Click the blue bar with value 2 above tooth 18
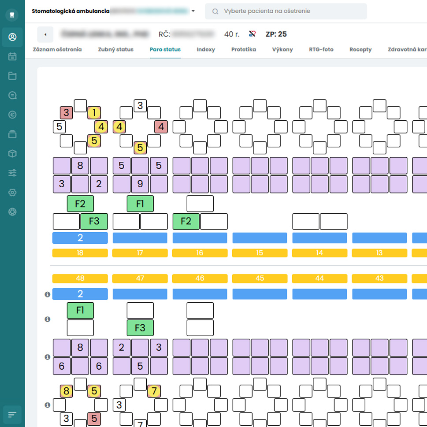 [x=80, y=238]
